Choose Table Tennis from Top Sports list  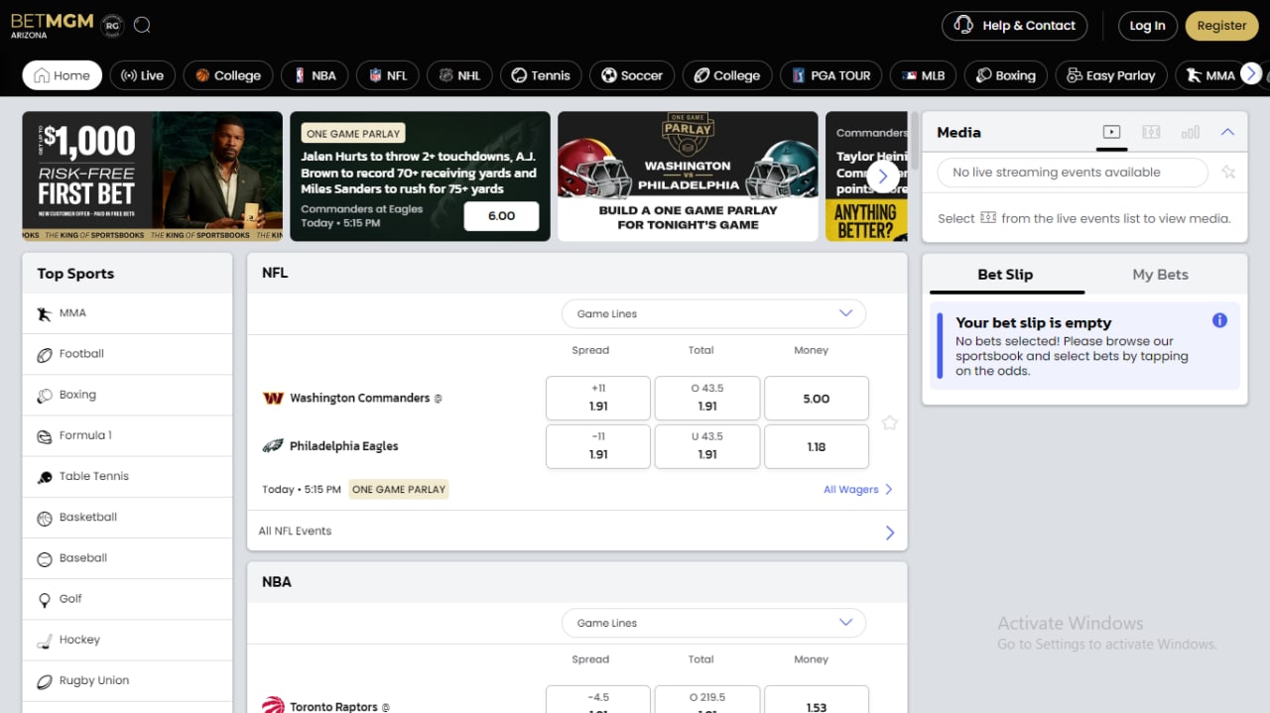pyautogui.click(x=93, y=476)
